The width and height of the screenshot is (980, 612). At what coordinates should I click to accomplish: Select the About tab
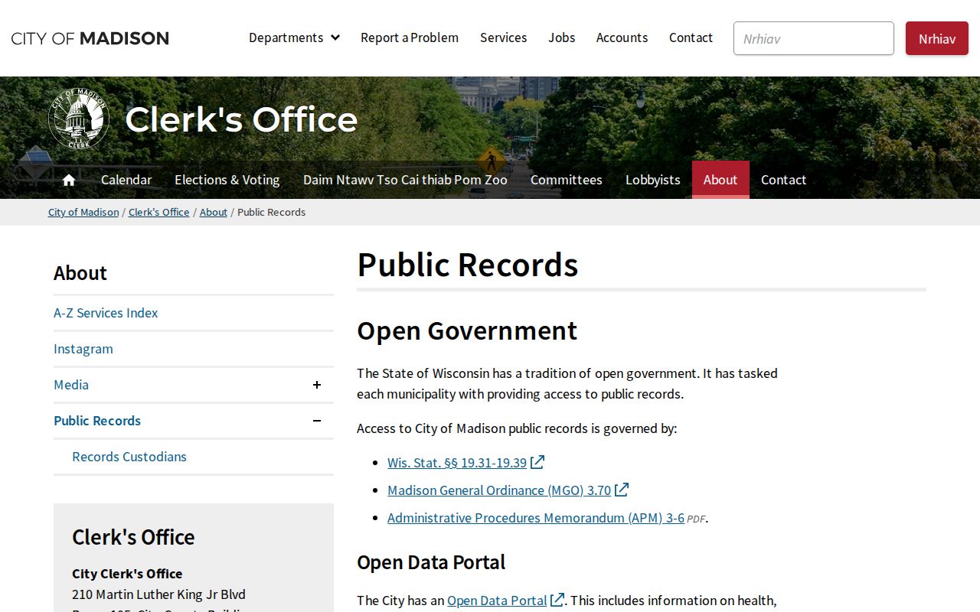[720, 180]
